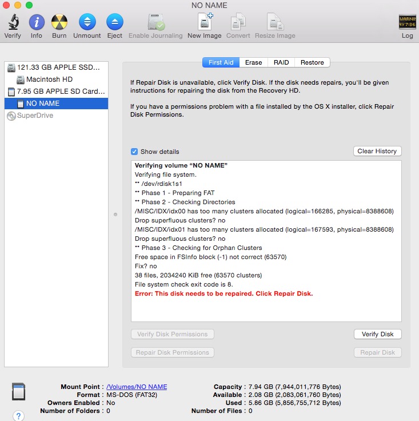Screen dimensions: 419x421
Task: Click the Used value 5.86 GB
Action: (x=294, y=403)
